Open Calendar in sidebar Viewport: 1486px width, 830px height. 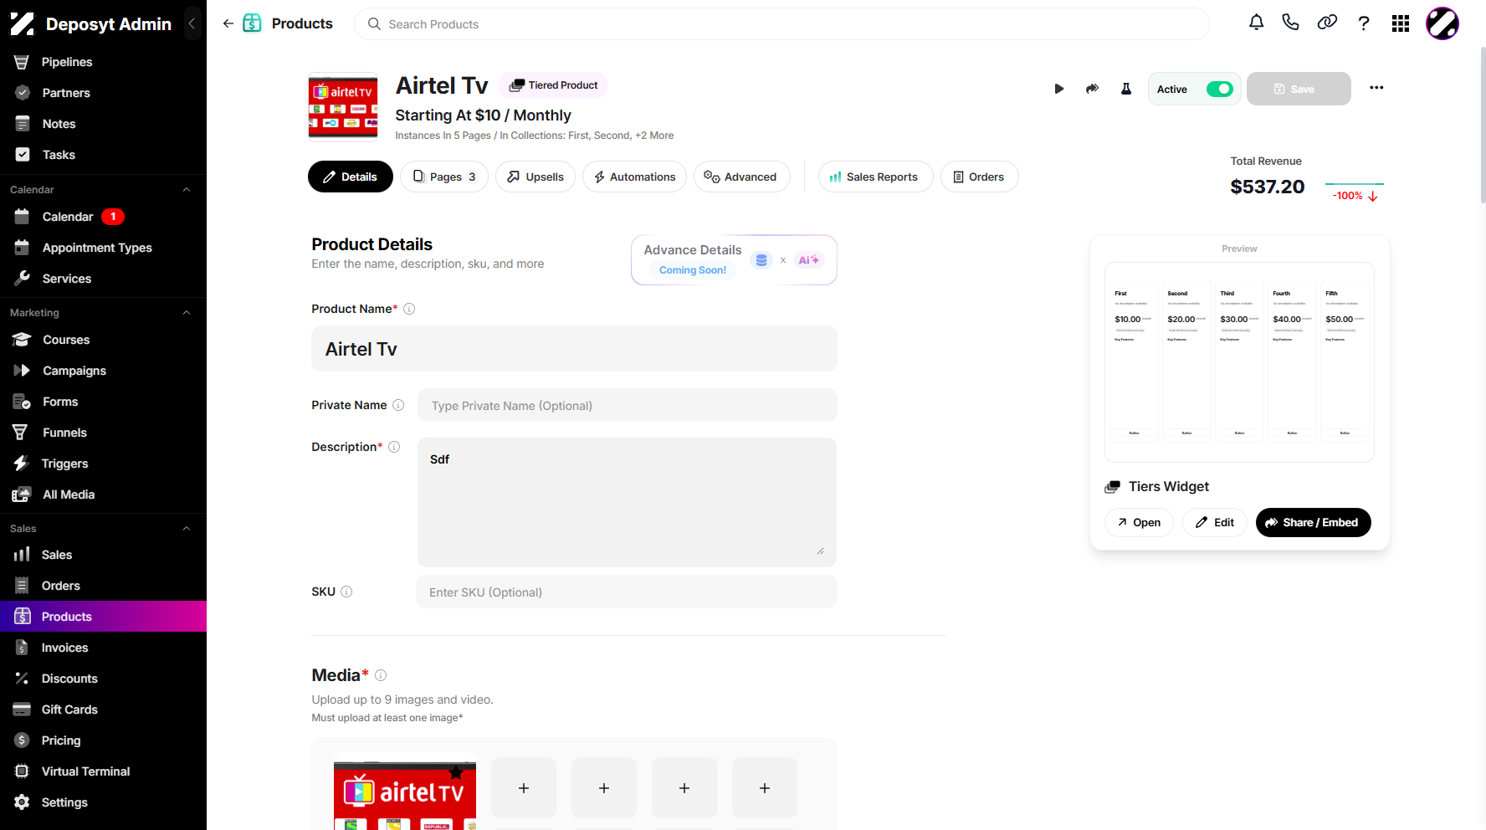103,217
